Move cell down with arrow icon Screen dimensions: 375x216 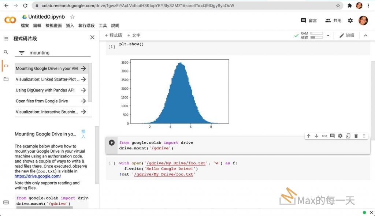[316, 136]
